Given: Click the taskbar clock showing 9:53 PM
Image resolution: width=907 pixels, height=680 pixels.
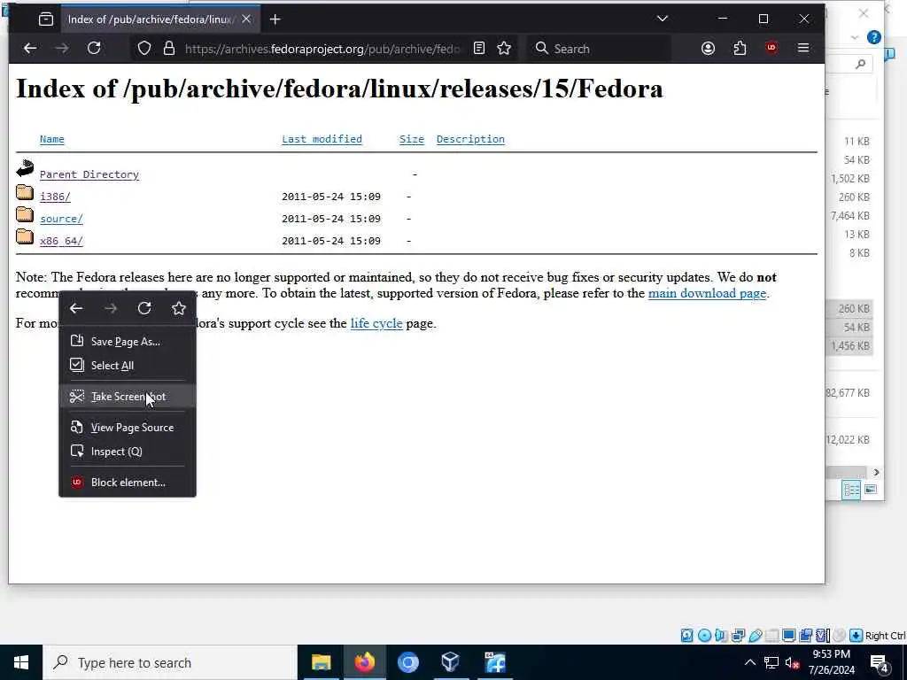Looking at the screenshot, I should point(831,662).
